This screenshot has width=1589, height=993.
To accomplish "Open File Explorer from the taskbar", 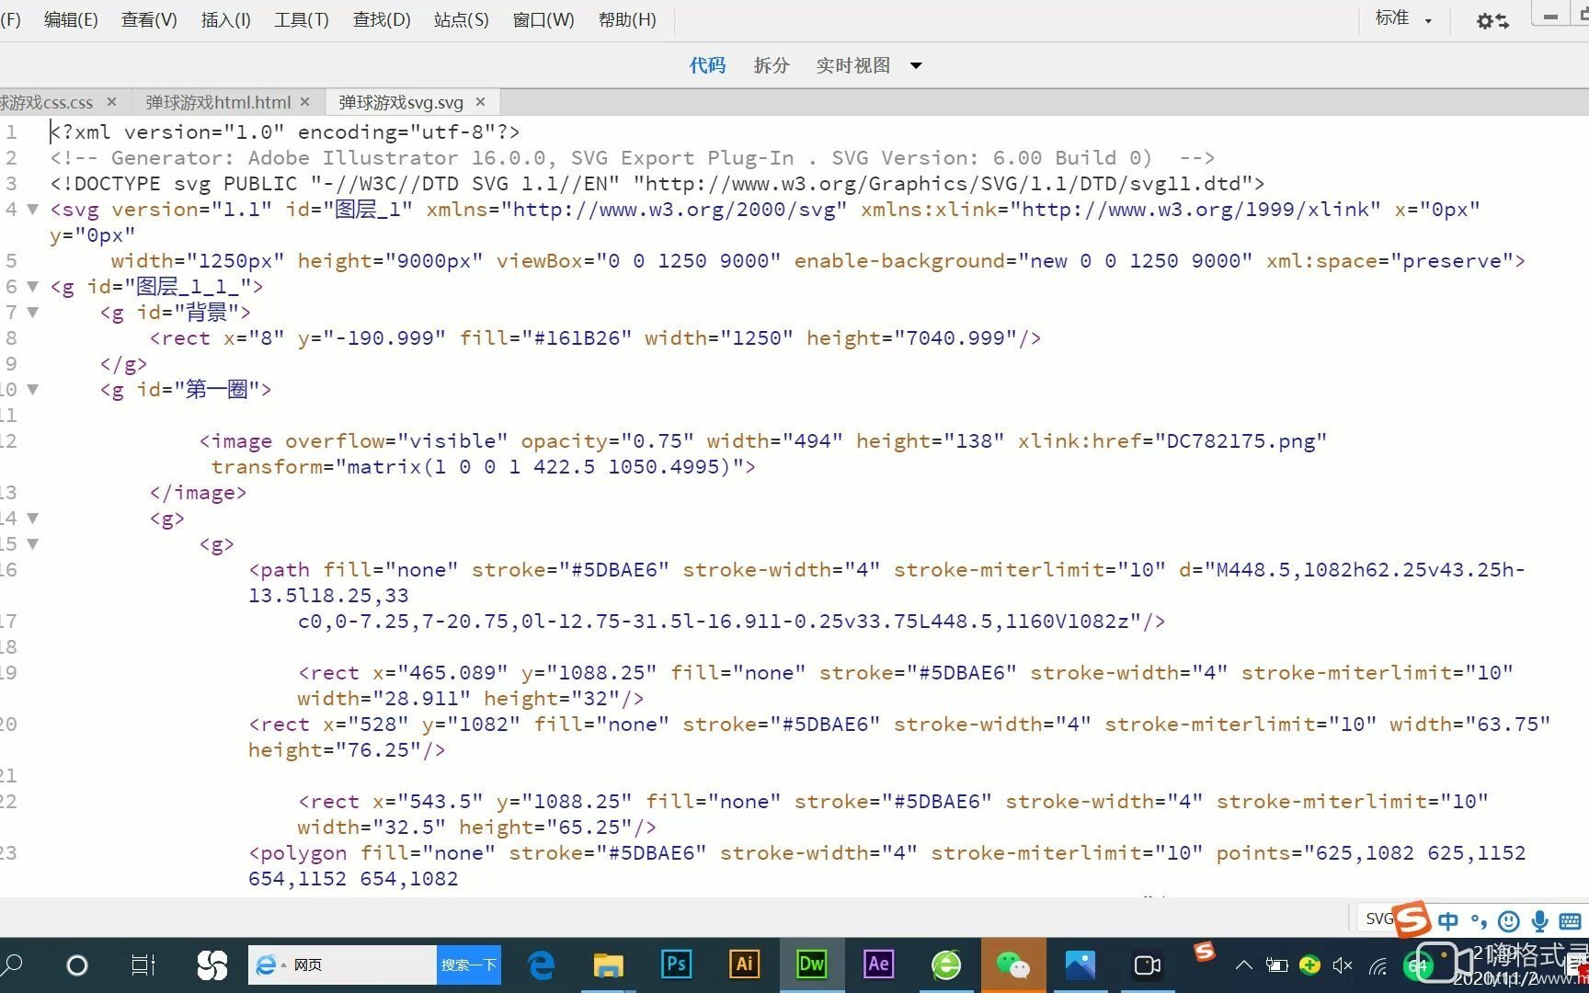I will click(608, 964).
